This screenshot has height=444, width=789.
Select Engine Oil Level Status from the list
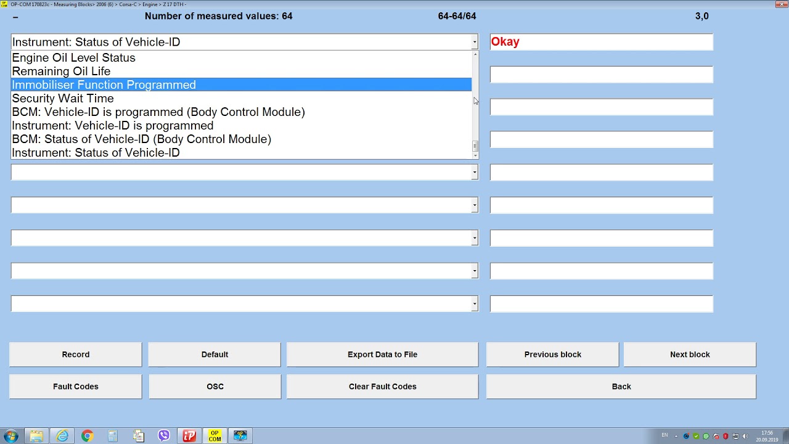pos(242,58)
